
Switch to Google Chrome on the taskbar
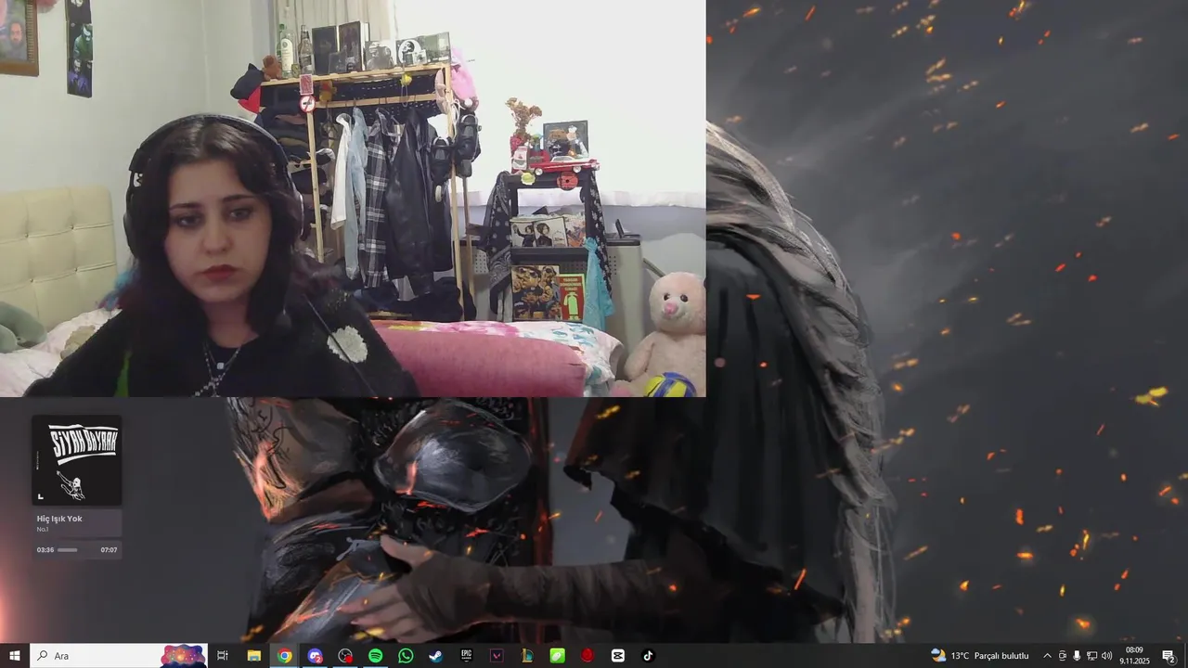(x=284, y=656)
